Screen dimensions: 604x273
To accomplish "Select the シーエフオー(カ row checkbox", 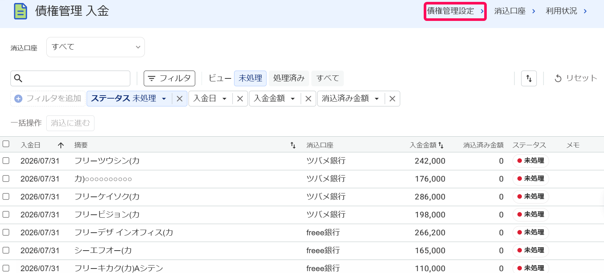I will point(6,250).
